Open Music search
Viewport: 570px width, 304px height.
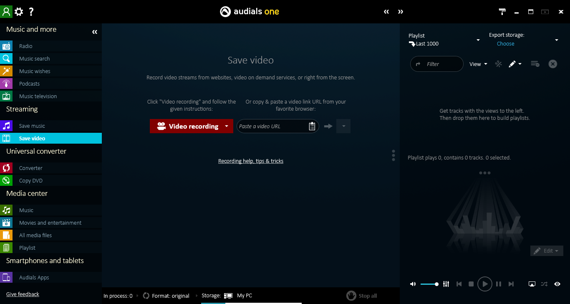coord(51,58)
